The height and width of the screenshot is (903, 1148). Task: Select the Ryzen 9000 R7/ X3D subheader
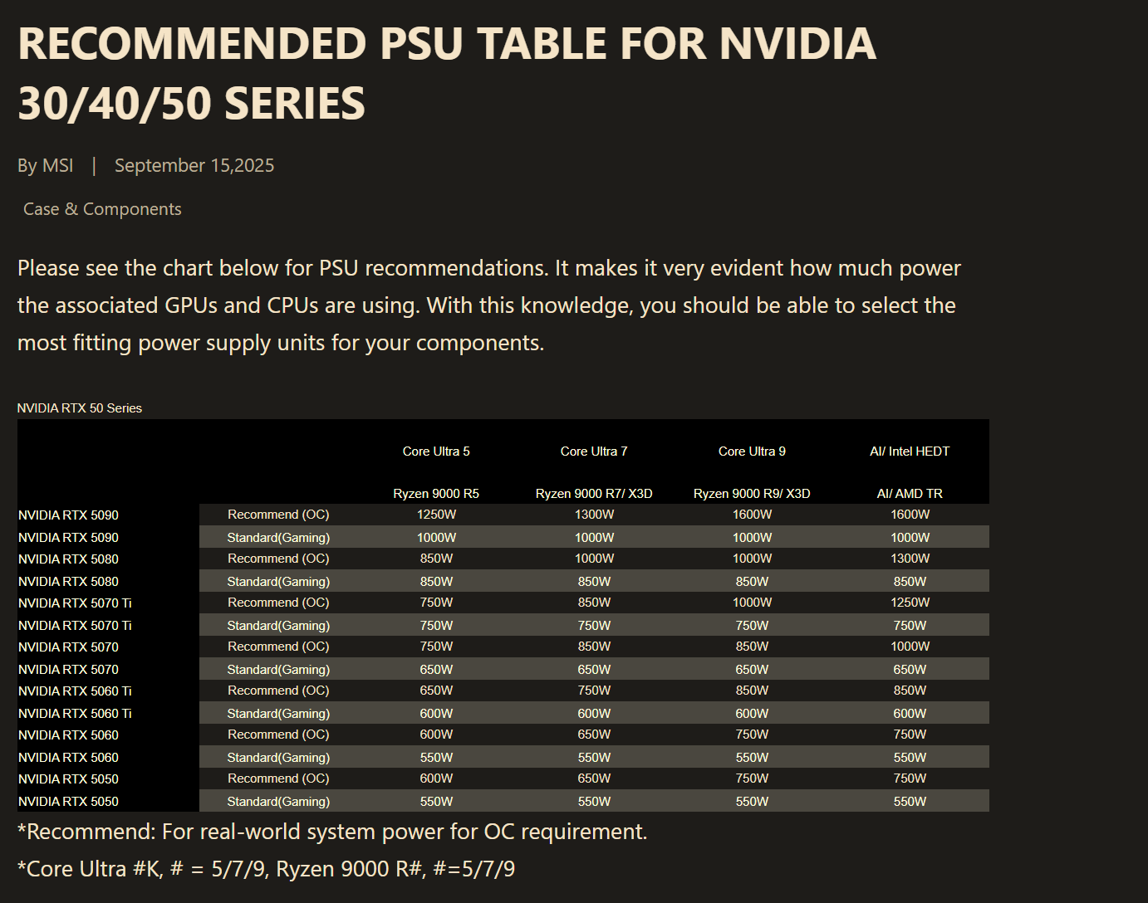[x=594, y=494]
